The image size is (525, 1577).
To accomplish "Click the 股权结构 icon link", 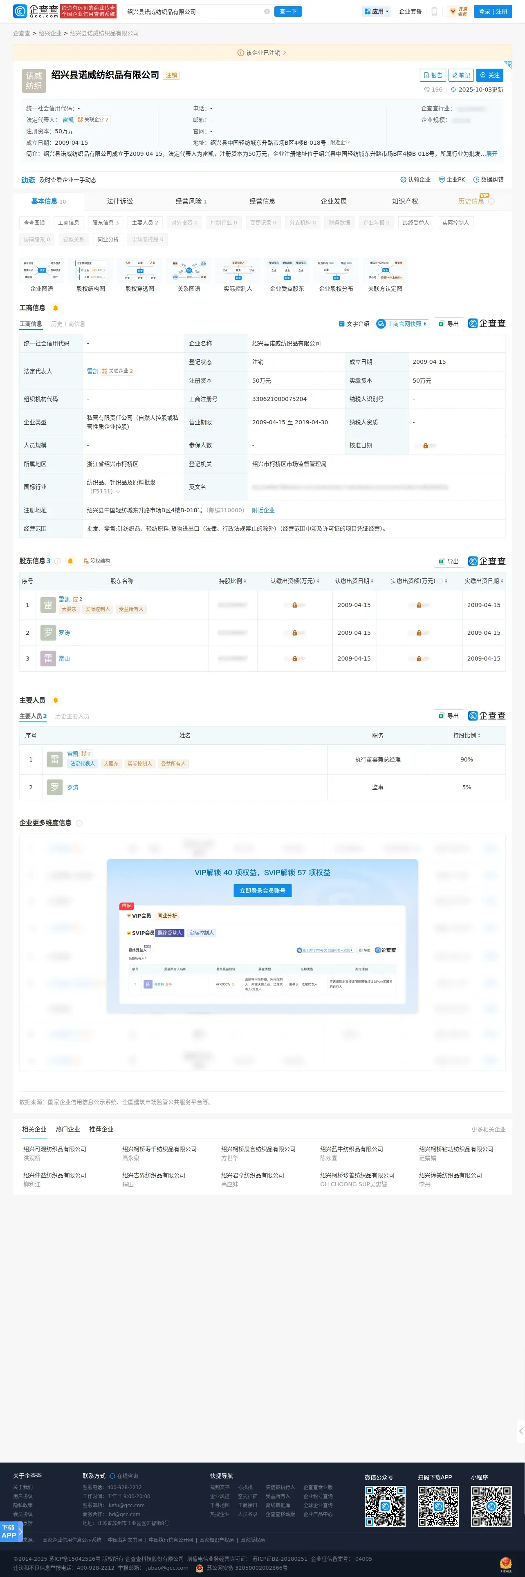I will coord(97,561).
